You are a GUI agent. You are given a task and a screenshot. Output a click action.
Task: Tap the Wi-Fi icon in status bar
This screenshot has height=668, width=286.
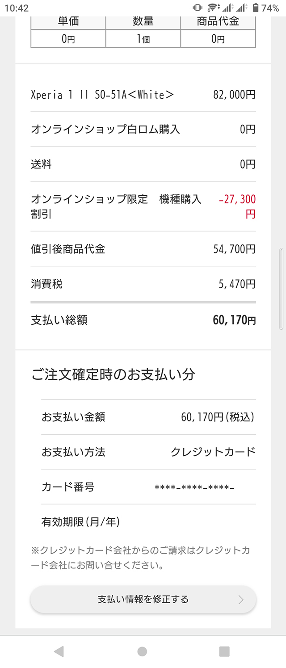pyautogui.click(x=213, y=8)
